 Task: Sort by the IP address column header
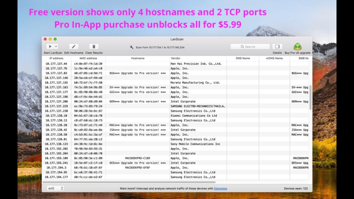click(x=57, y=58)
